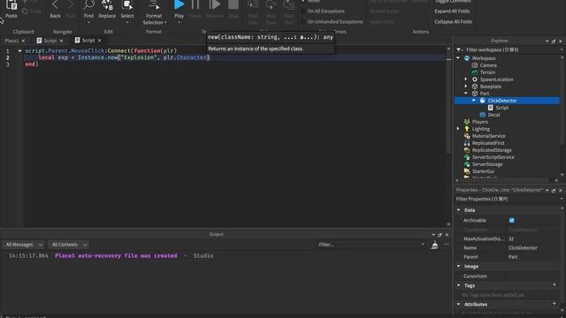Click the ClickDetector icon
Viewport: 566px width, 318px height.
pos(483,101)
